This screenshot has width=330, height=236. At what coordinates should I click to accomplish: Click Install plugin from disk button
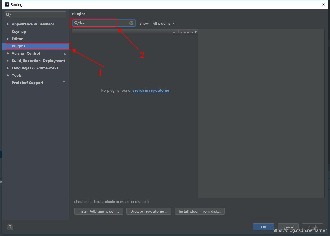(200, 211)
